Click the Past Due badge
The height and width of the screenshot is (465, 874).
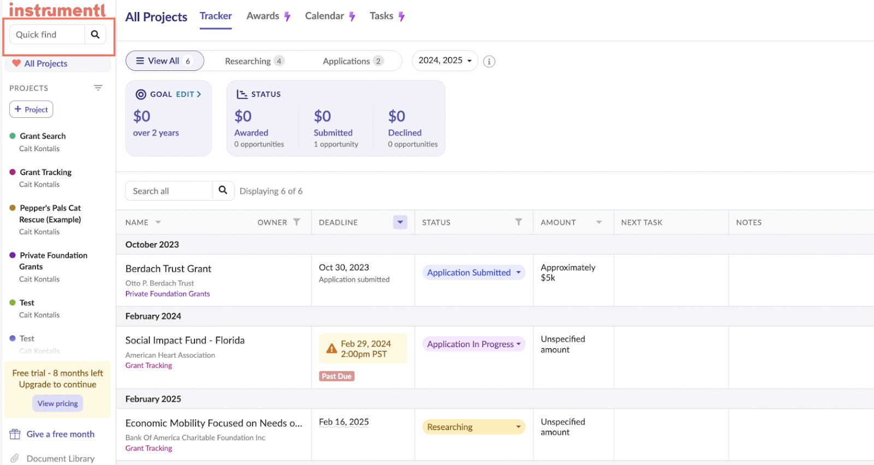coord(336,376)
